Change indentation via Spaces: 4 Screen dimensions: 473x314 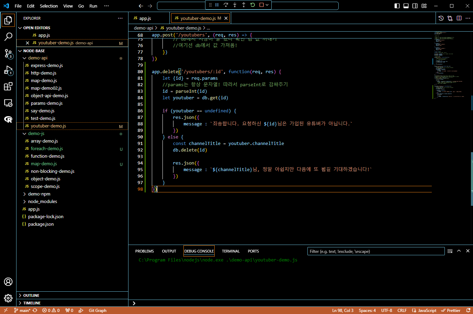click(x=367, y=311)
